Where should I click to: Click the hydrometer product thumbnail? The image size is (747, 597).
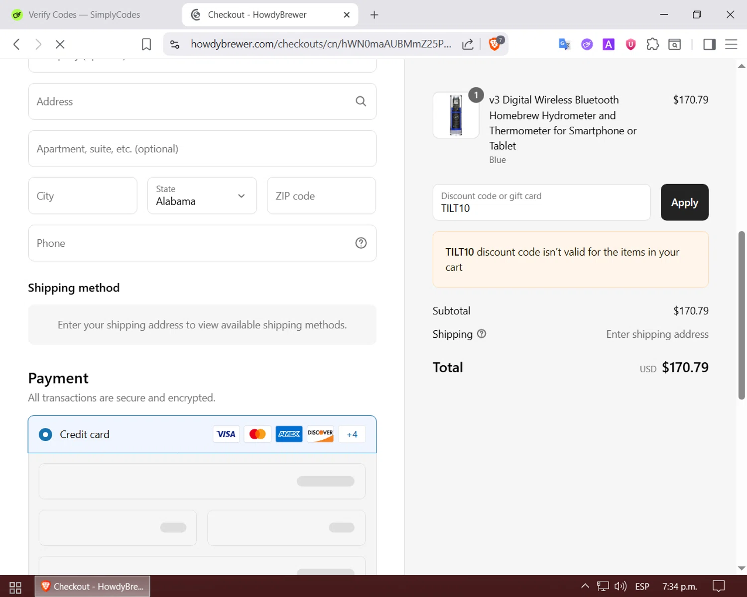coord(456,115)
